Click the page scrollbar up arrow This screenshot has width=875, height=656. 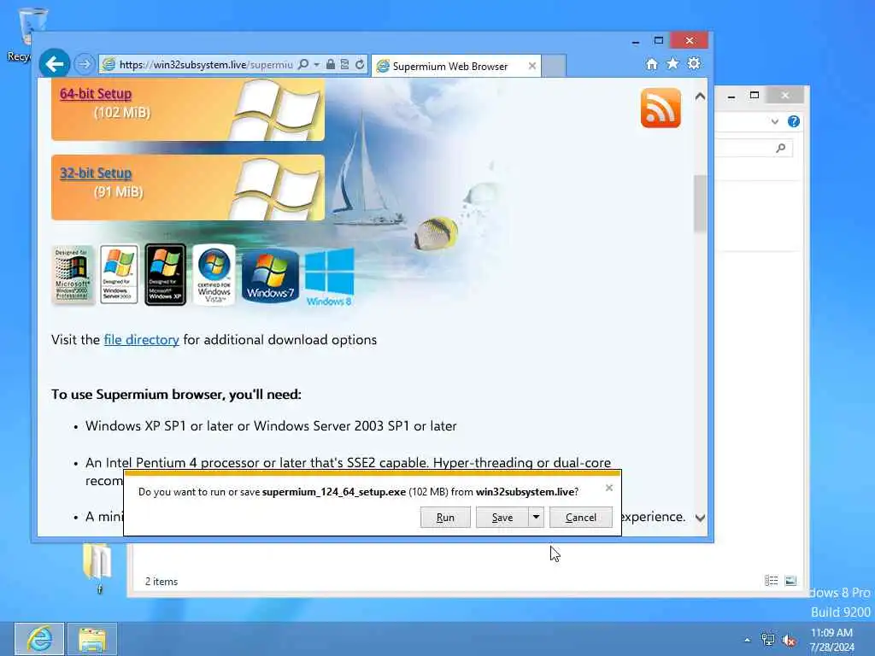700,97
